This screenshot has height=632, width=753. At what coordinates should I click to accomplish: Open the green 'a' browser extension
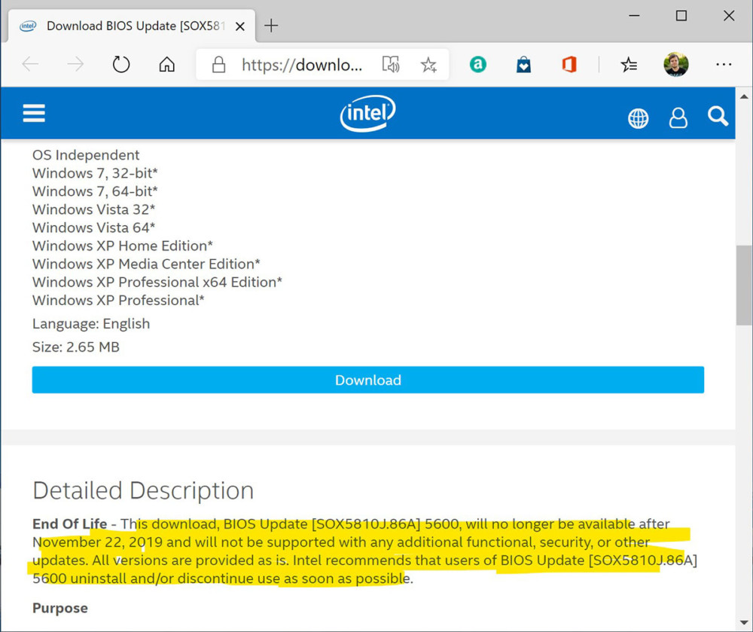pyautogui.click(x=478, y=64)
